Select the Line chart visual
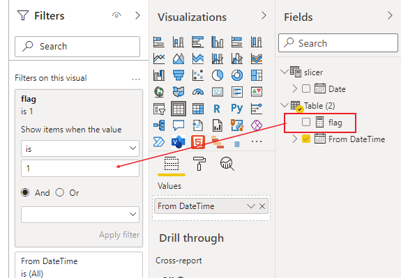 coord(159,59)
